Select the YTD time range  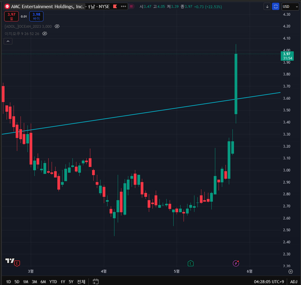pos(53,282)
